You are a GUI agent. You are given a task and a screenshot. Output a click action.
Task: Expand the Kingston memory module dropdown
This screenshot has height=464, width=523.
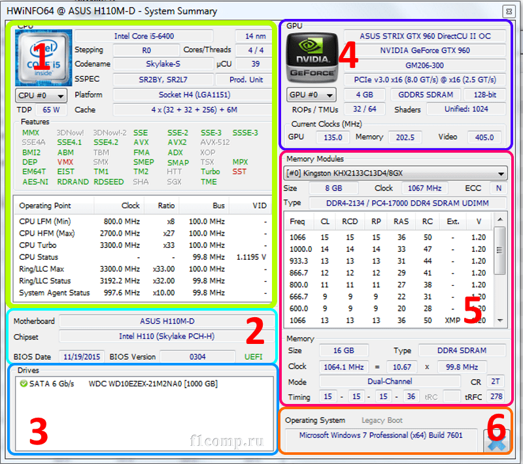click(396, 173)
